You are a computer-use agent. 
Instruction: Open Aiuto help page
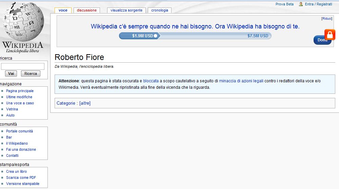point(10,115)
